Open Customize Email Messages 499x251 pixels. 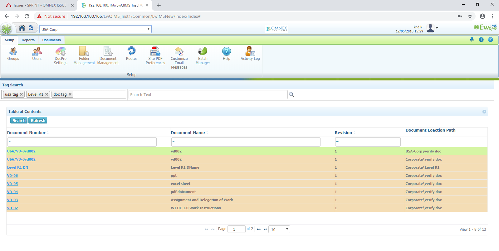tap(179, 58)
